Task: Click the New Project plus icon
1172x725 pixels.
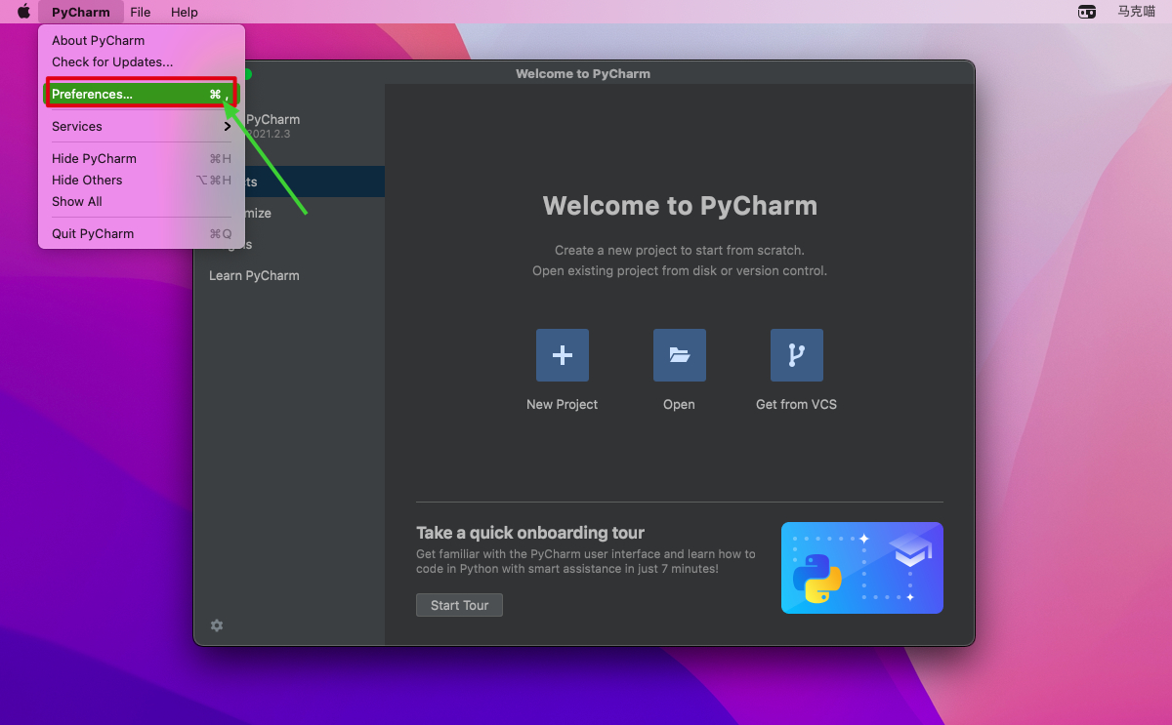Action: coord(563,355)
